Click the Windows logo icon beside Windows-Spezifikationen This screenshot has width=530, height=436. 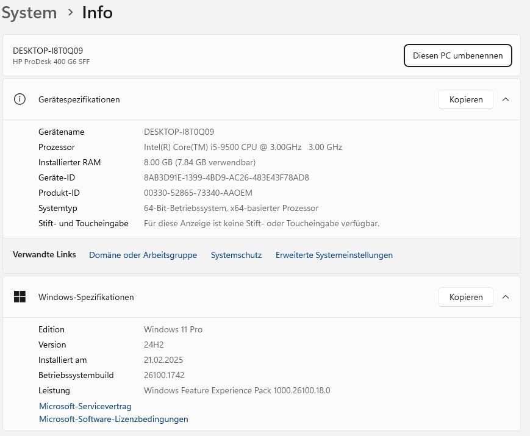tap(20, 297)
